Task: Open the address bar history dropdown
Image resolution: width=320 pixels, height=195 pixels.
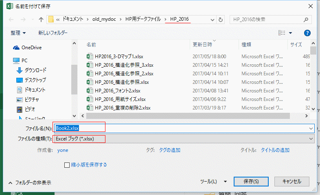Action: click(213, 20)
